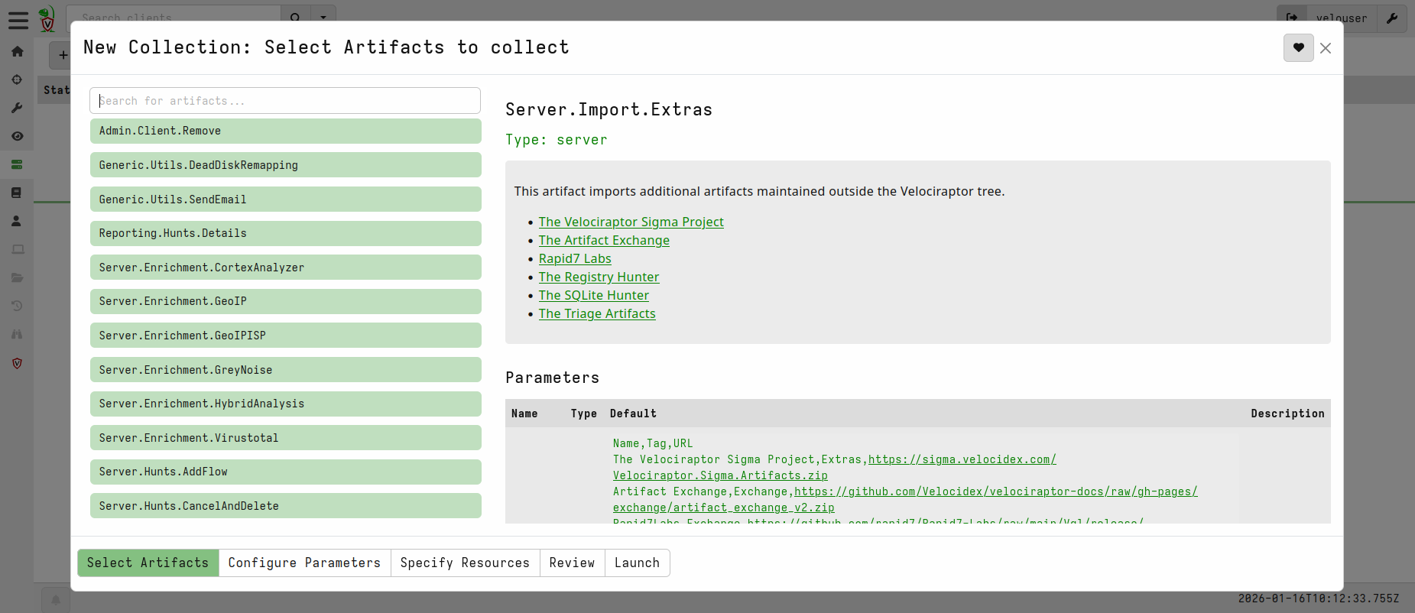Focus the Search clients field
Viewport: 1415px width, 613px height.
[174, 18]
